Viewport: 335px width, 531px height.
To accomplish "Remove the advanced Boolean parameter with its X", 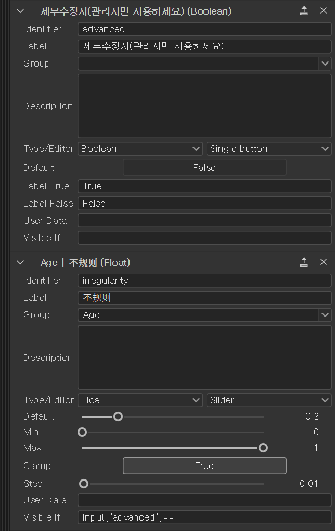I will tap(324, 11).
